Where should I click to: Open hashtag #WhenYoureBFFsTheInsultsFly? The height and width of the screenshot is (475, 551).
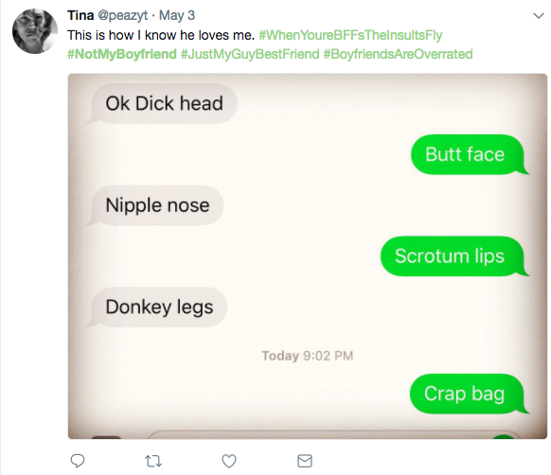(x=350, y=35)
